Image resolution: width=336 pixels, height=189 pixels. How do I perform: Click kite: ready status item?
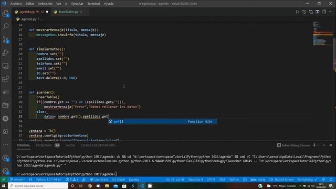click(x=258, y=180)
